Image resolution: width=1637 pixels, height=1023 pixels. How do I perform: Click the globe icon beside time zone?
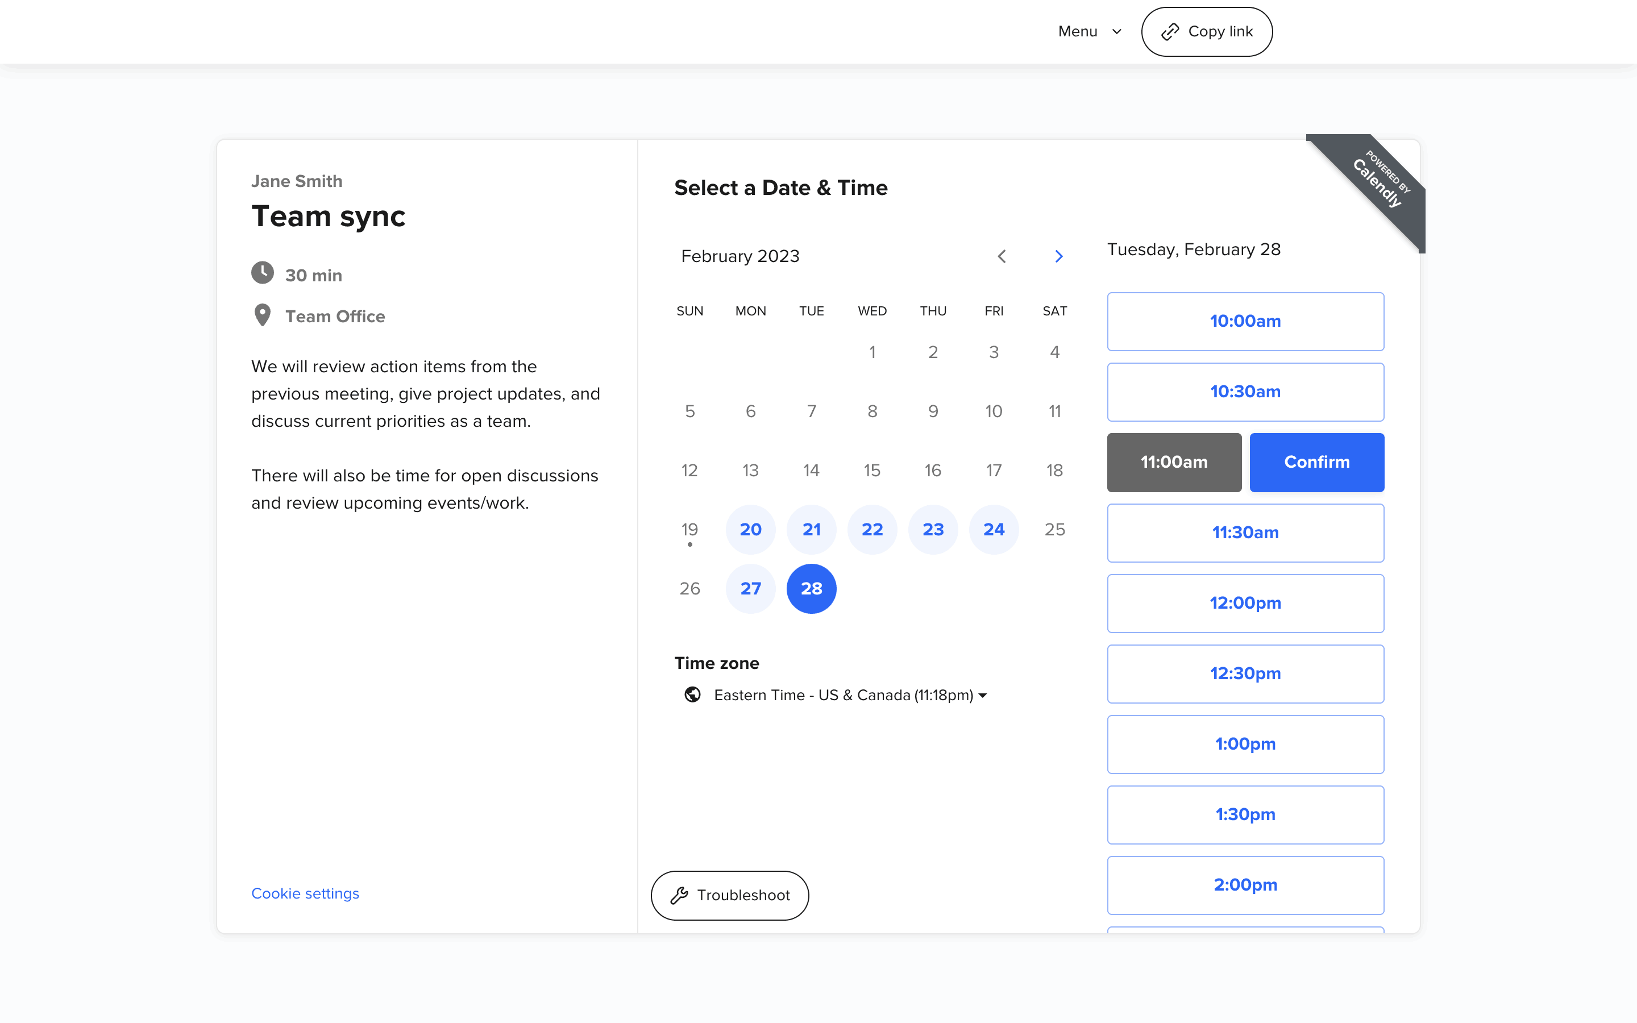click(692, 695)
